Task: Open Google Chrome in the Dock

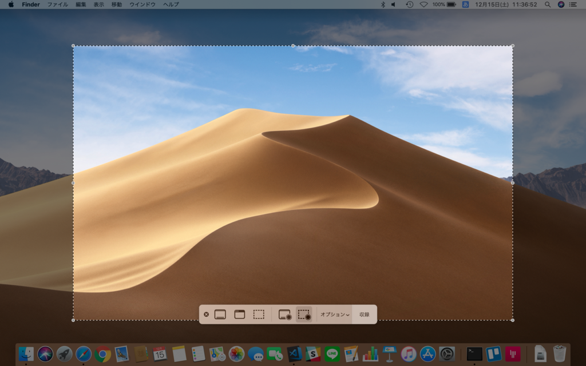Action: pos(102,353)
